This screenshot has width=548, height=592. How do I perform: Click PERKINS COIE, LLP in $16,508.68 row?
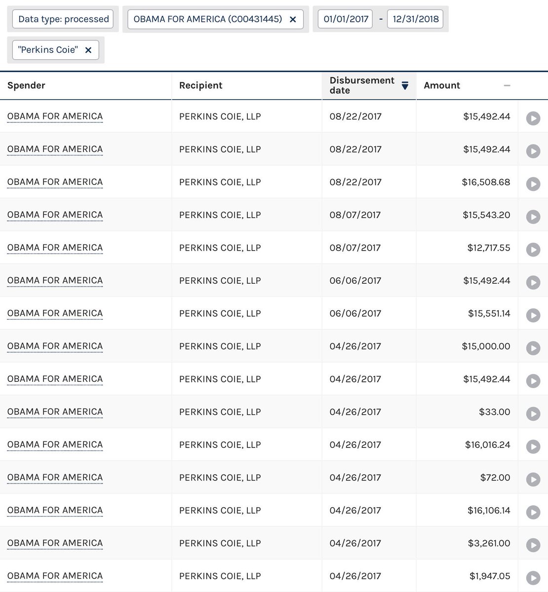click(x=220, y=182)
